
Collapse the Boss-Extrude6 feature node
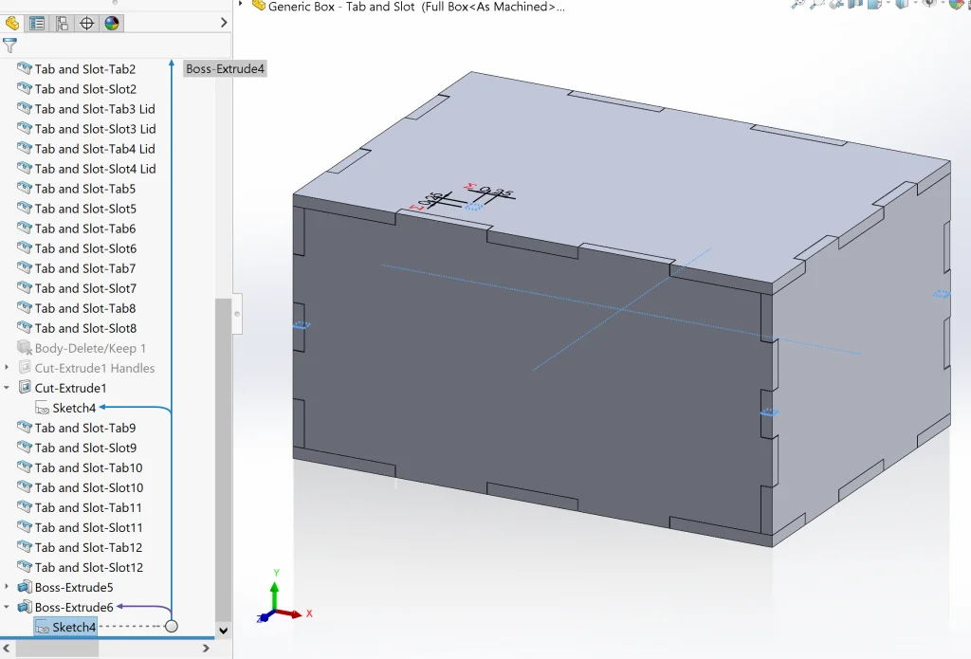pyautogui.click(x=7, y=607)
